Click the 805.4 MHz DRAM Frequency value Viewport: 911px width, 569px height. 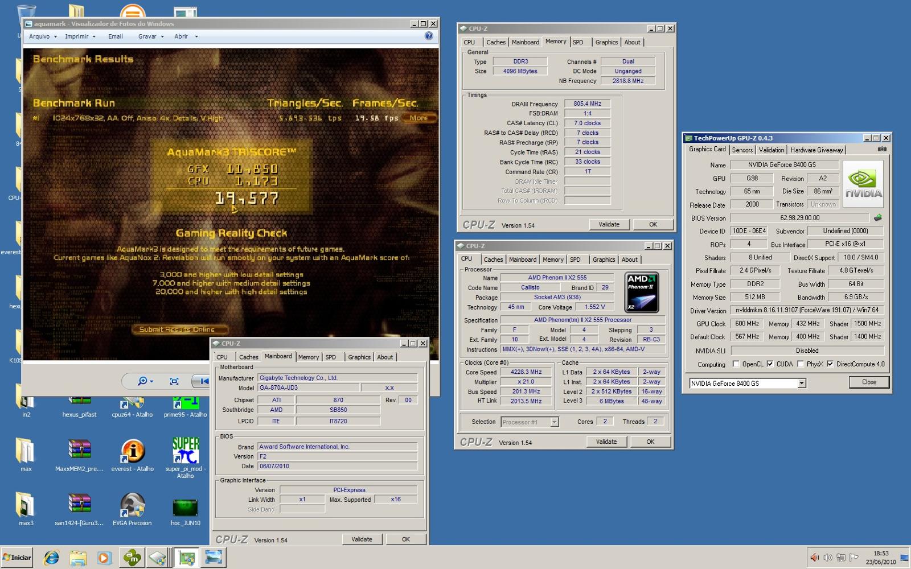pos(587,104)
